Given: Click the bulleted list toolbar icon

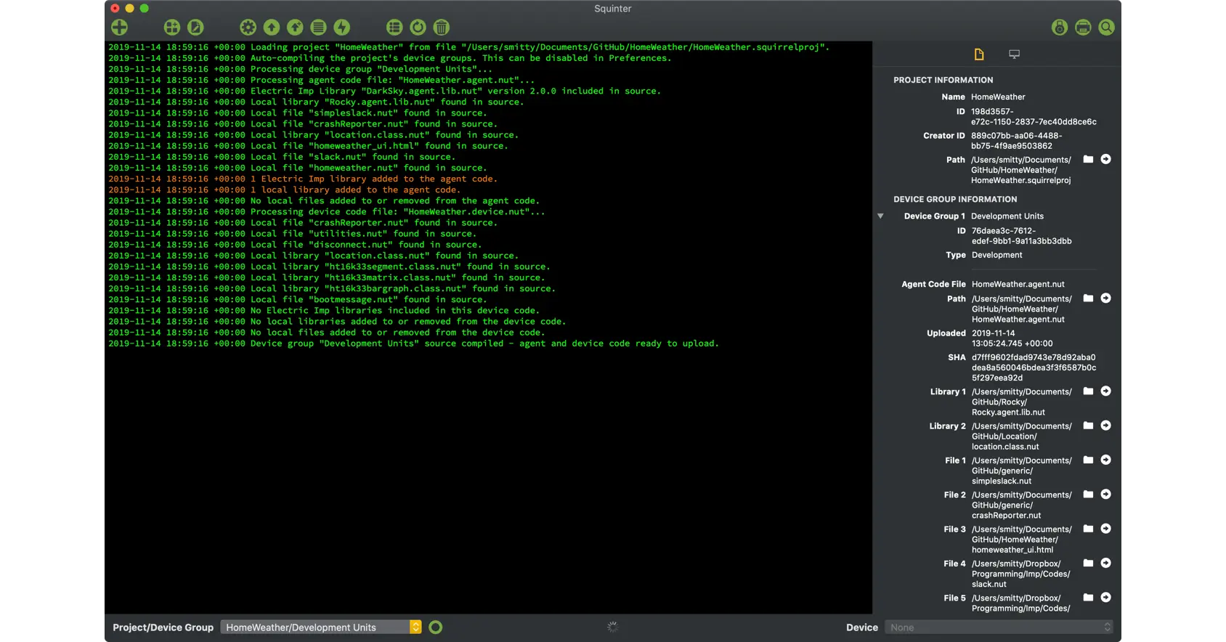Looking at the screenshot, I should tap(394, 28).
